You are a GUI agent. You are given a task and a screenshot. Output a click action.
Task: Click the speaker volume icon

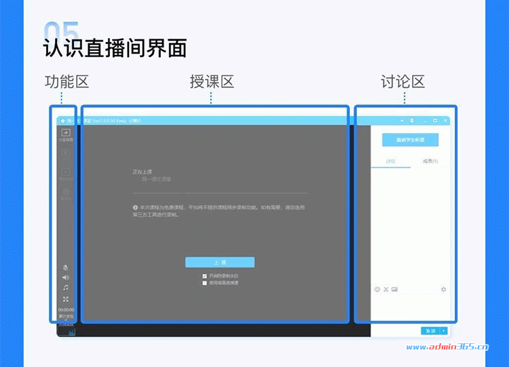[x=66, y=277]
